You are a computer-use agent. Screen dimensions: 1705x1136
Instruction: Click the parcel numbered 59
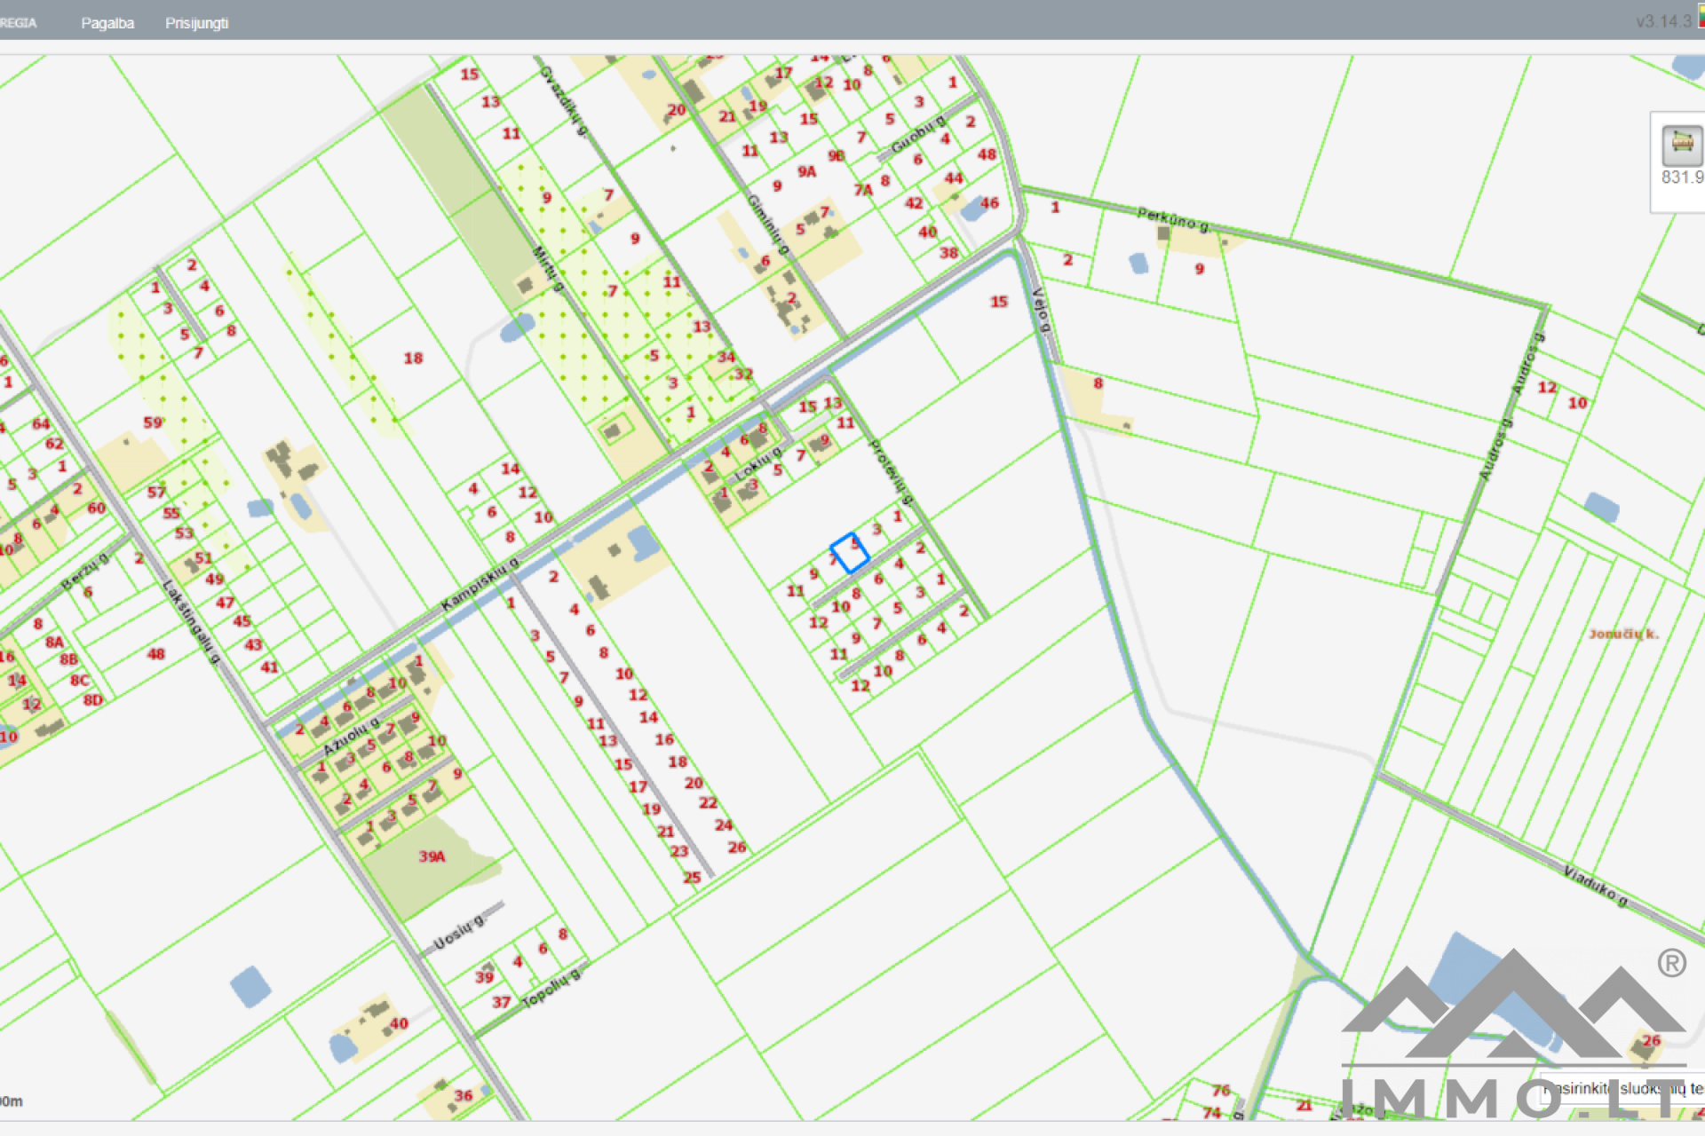point(153,422)
